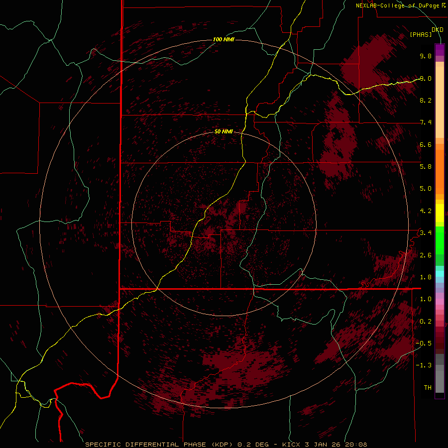Viewport: 448px width, 448px height.
Task: Click the 0.2 scale value
Action: (x=426, y=321)
